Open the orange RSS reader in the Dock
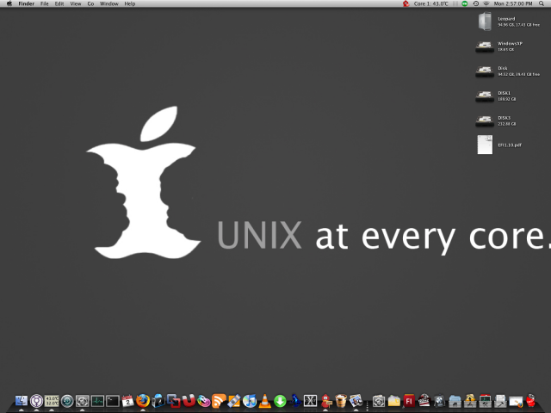This screenshot has width=551, height=413. click(219, 401)
